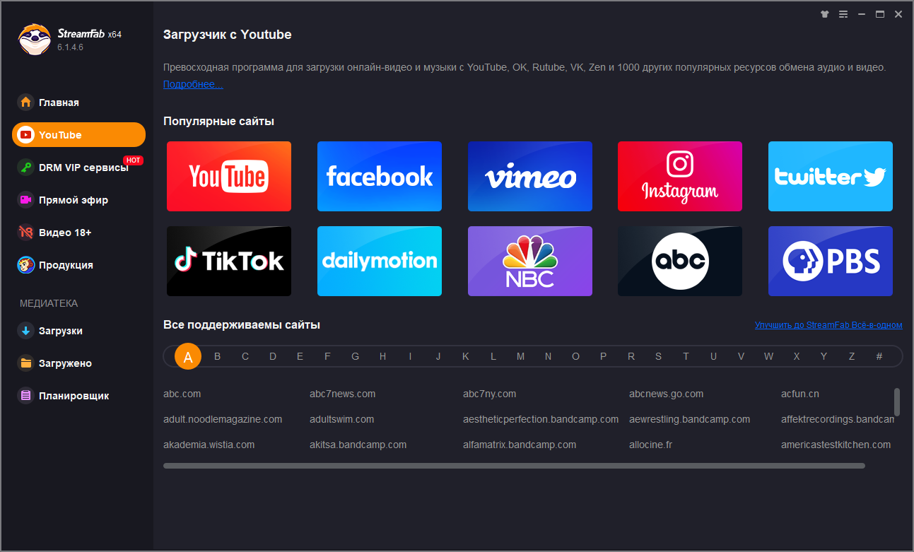Click adult.noodlemagazine.com site entry
914x552 pixels.
pyautogui.click(x=223, y=419)
